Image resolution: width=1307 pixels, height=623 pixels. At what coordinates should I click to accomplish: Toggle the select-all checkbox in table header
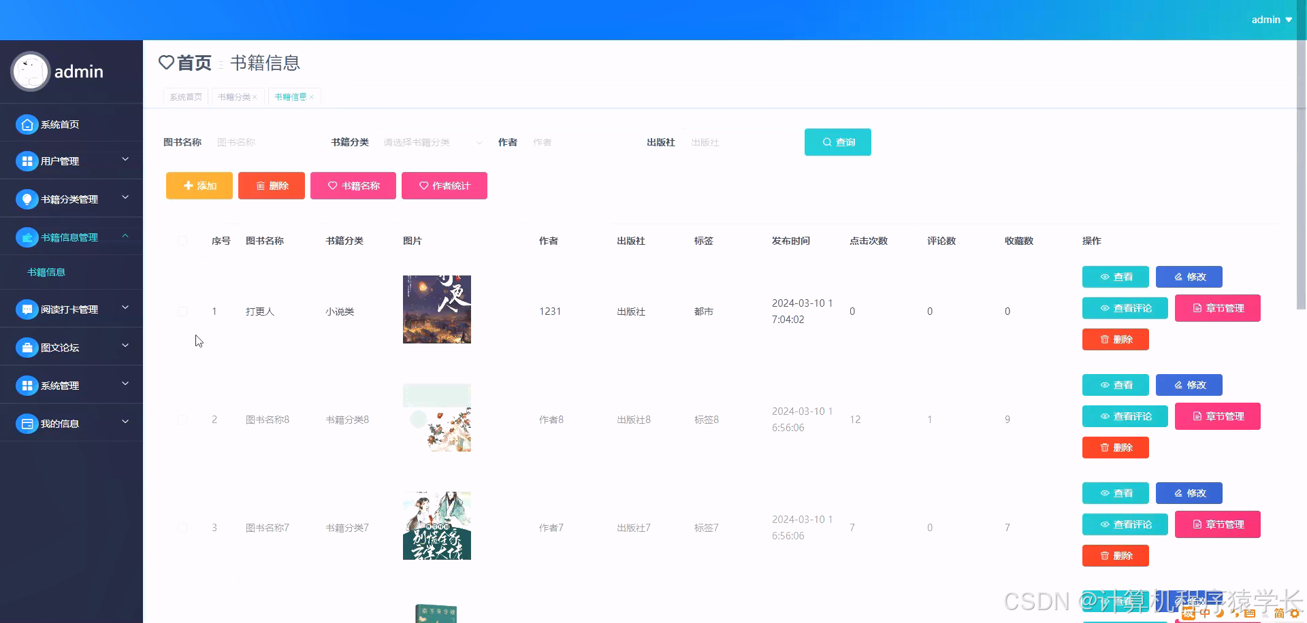tap(182, 241)
